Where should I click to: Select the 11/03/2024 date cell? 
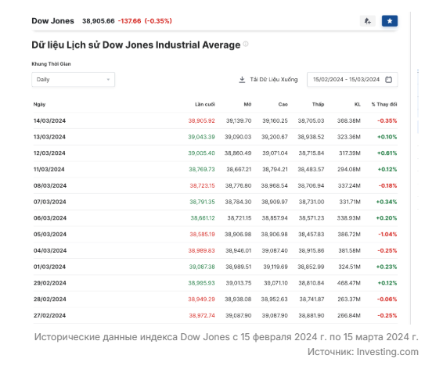[x=49, y=169]
